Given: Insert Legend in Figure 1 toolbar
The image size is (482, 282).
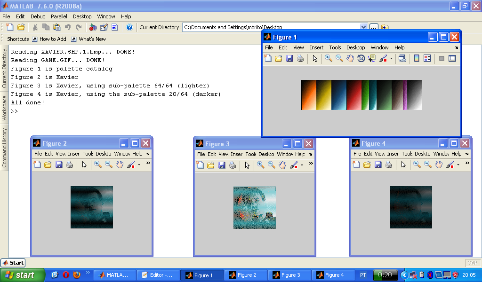Looking at the screenshot, I should [x=427, y=58].
